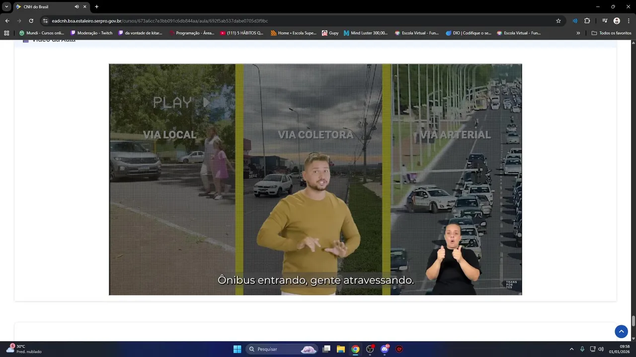Image resolution: width=636 pixels, height=357 pixels.
Task: Click the page vertical scrollbar thumb
Action: click(634, 320)
